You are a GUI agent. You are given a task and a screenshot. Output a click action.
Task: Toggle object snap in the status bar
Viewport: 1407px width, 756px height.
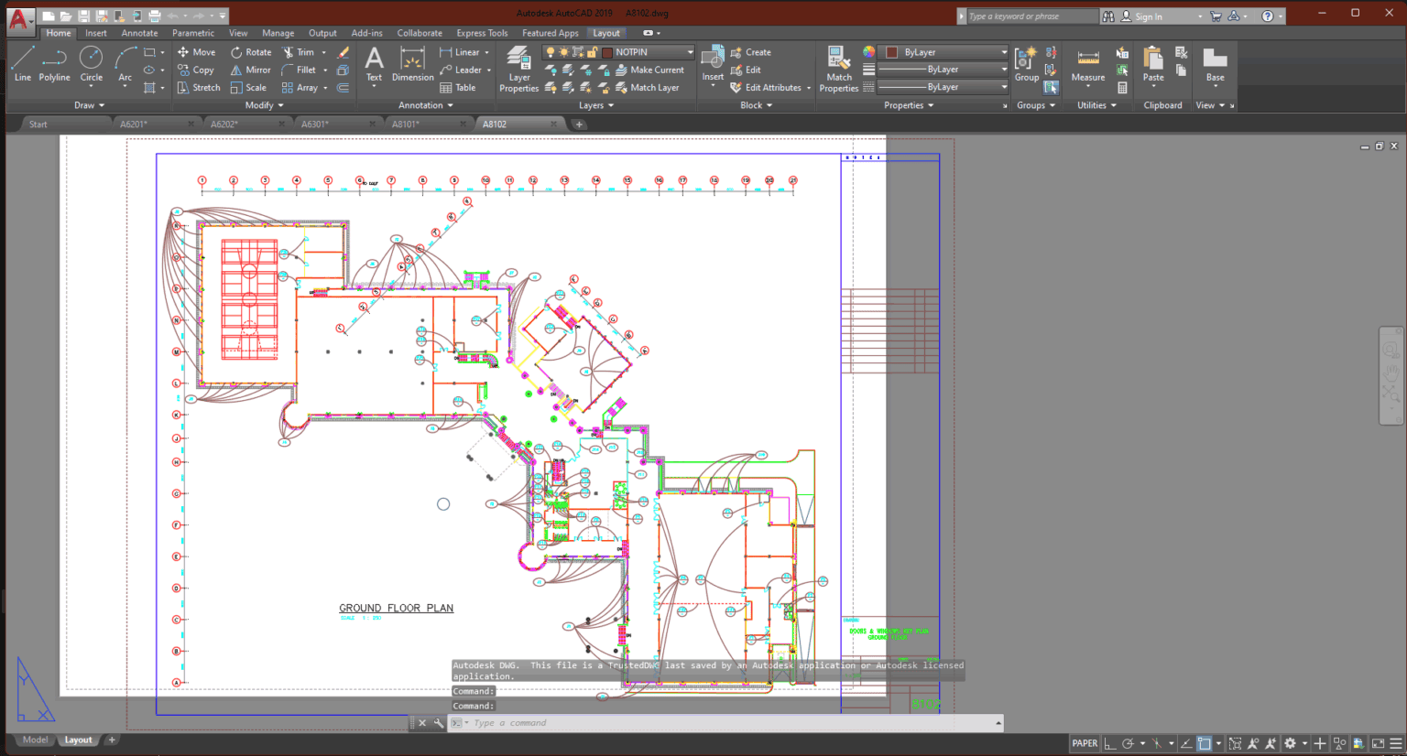coord(1205,743)
